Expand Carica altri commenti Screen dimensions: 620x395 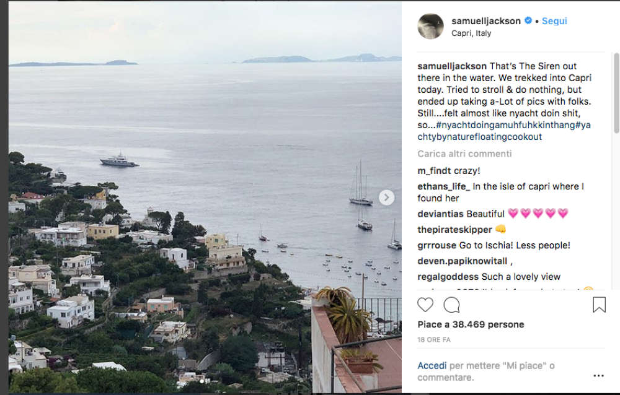[464, 154]
